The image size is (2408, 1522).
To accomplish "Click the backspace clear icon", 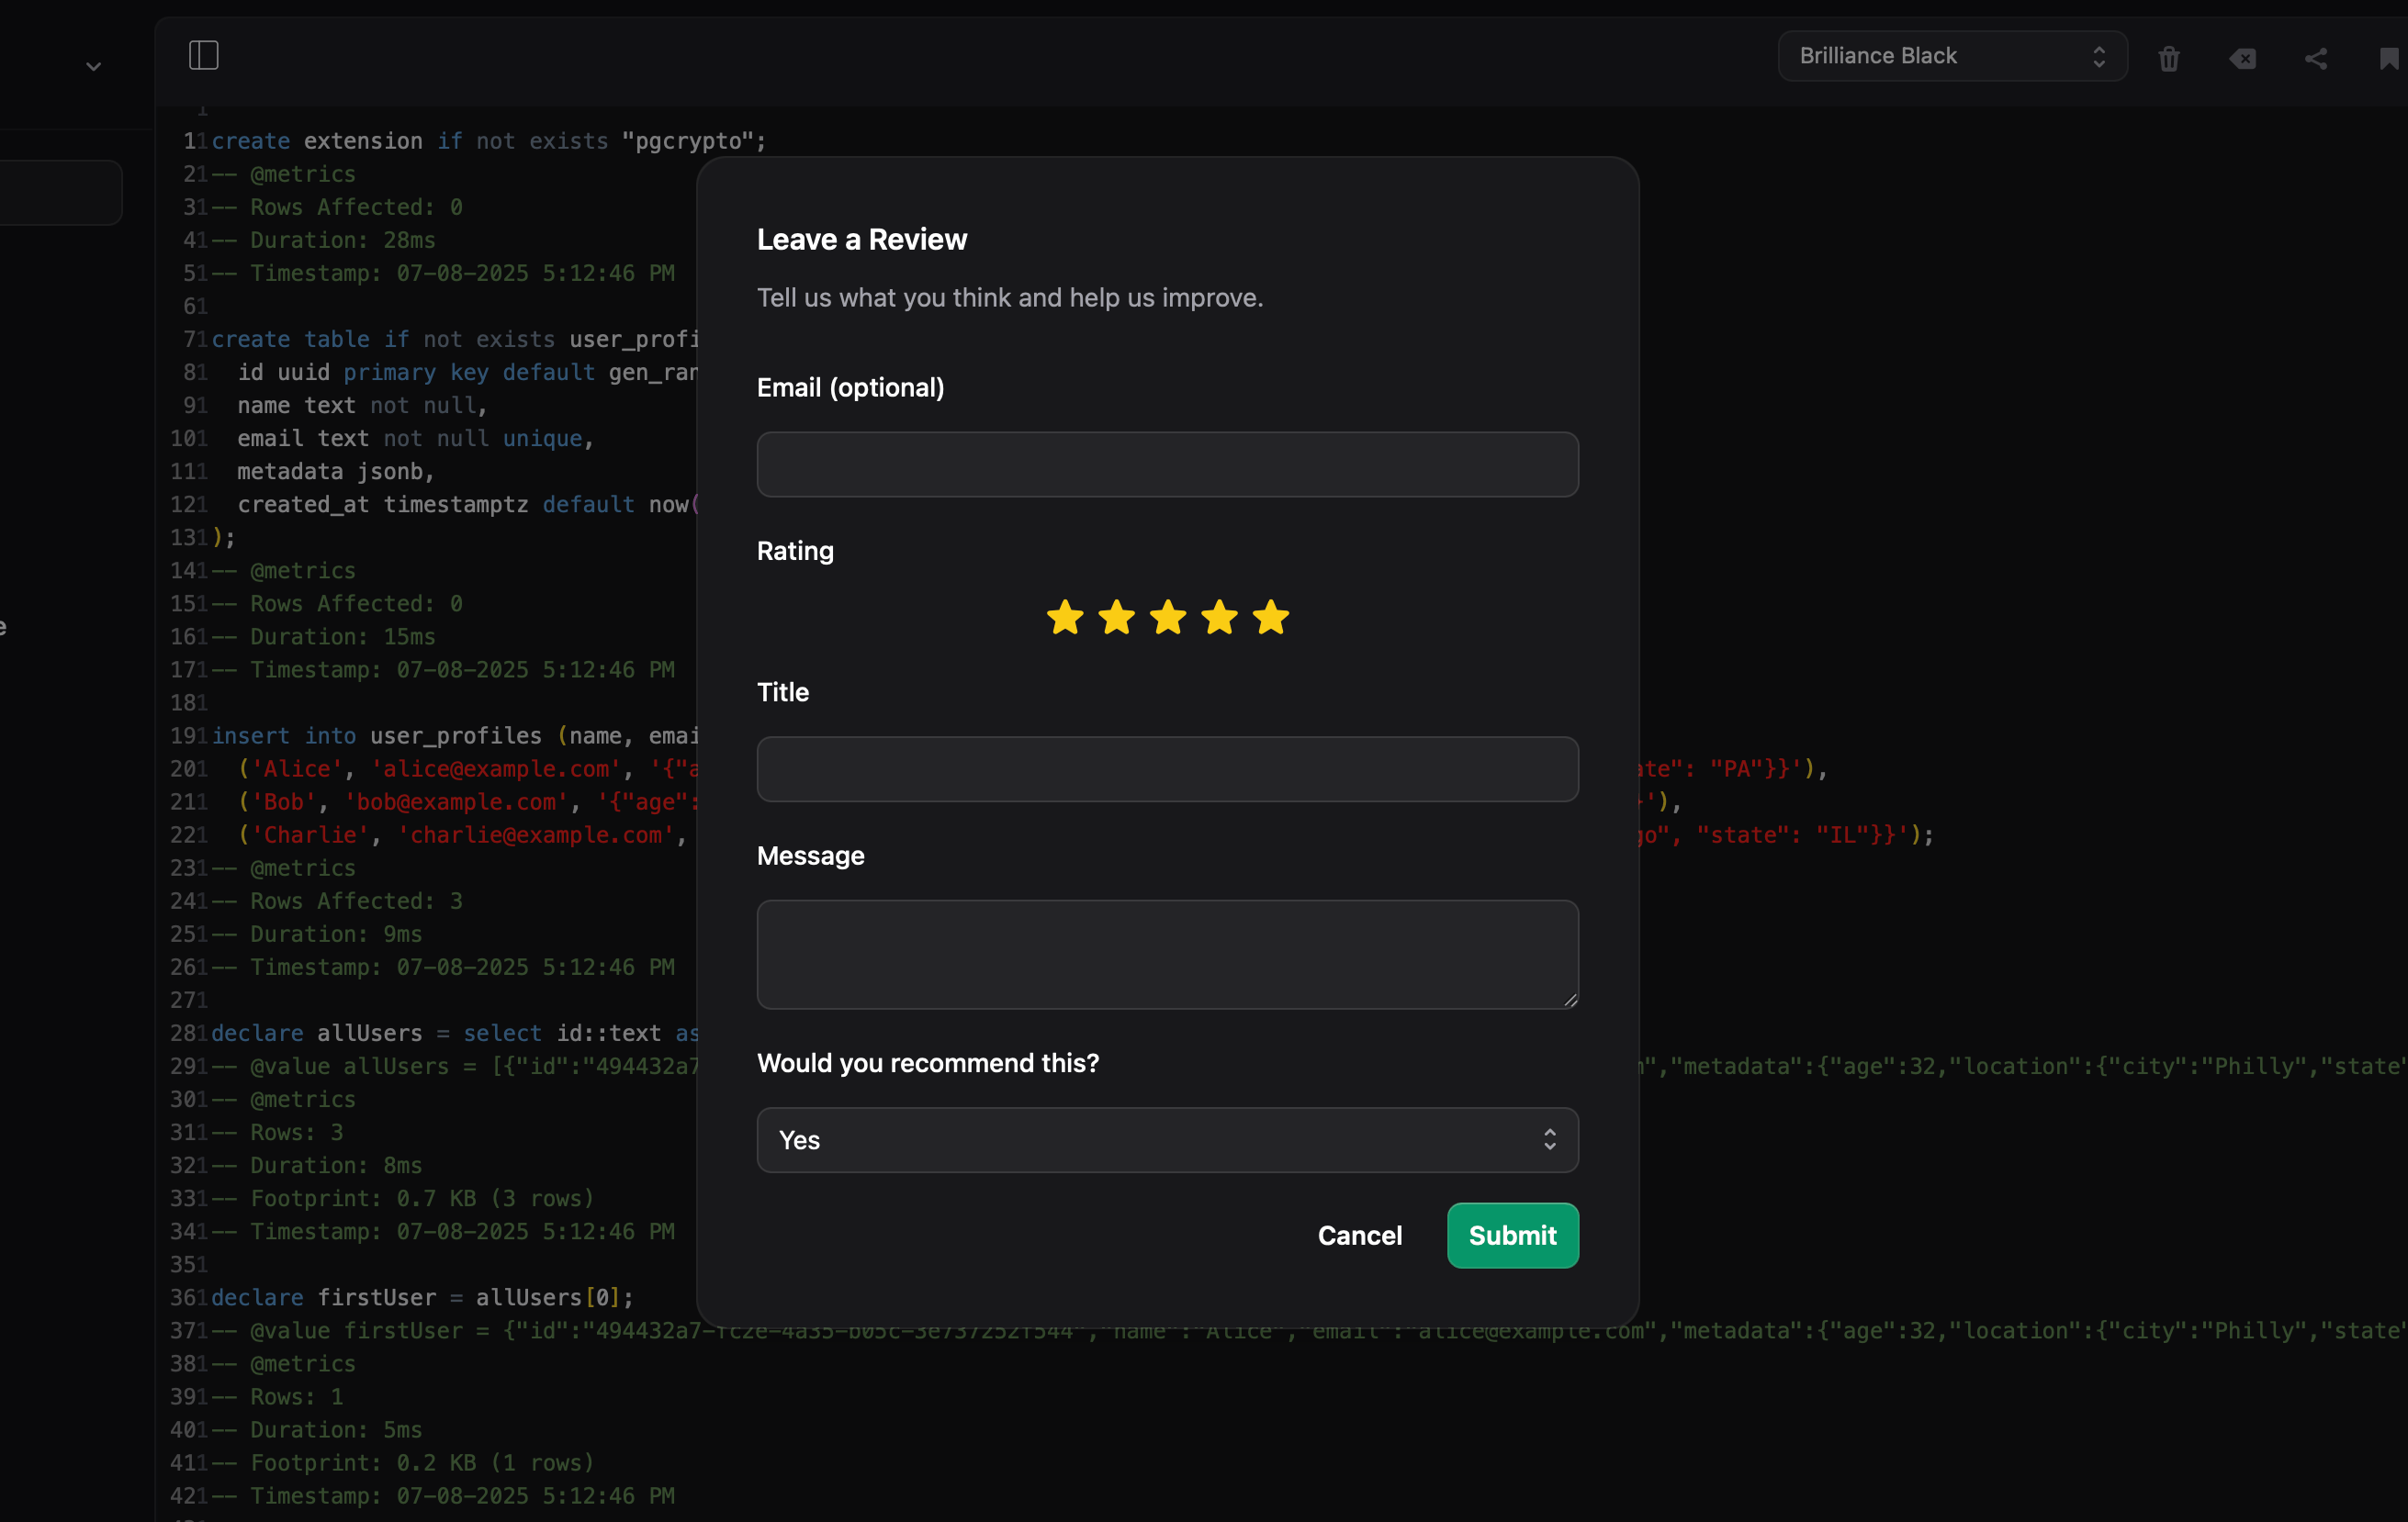I will pos(2243,59).
